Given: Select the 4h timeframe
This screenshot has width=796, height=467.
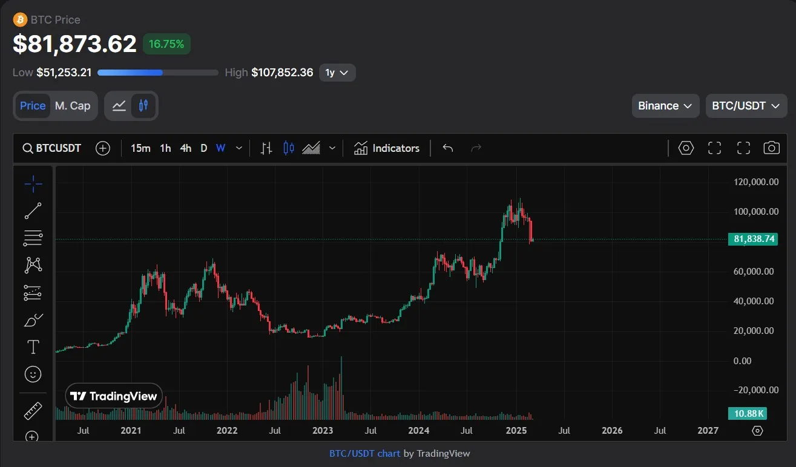Looking at the screenshot, I should (186, 148).
